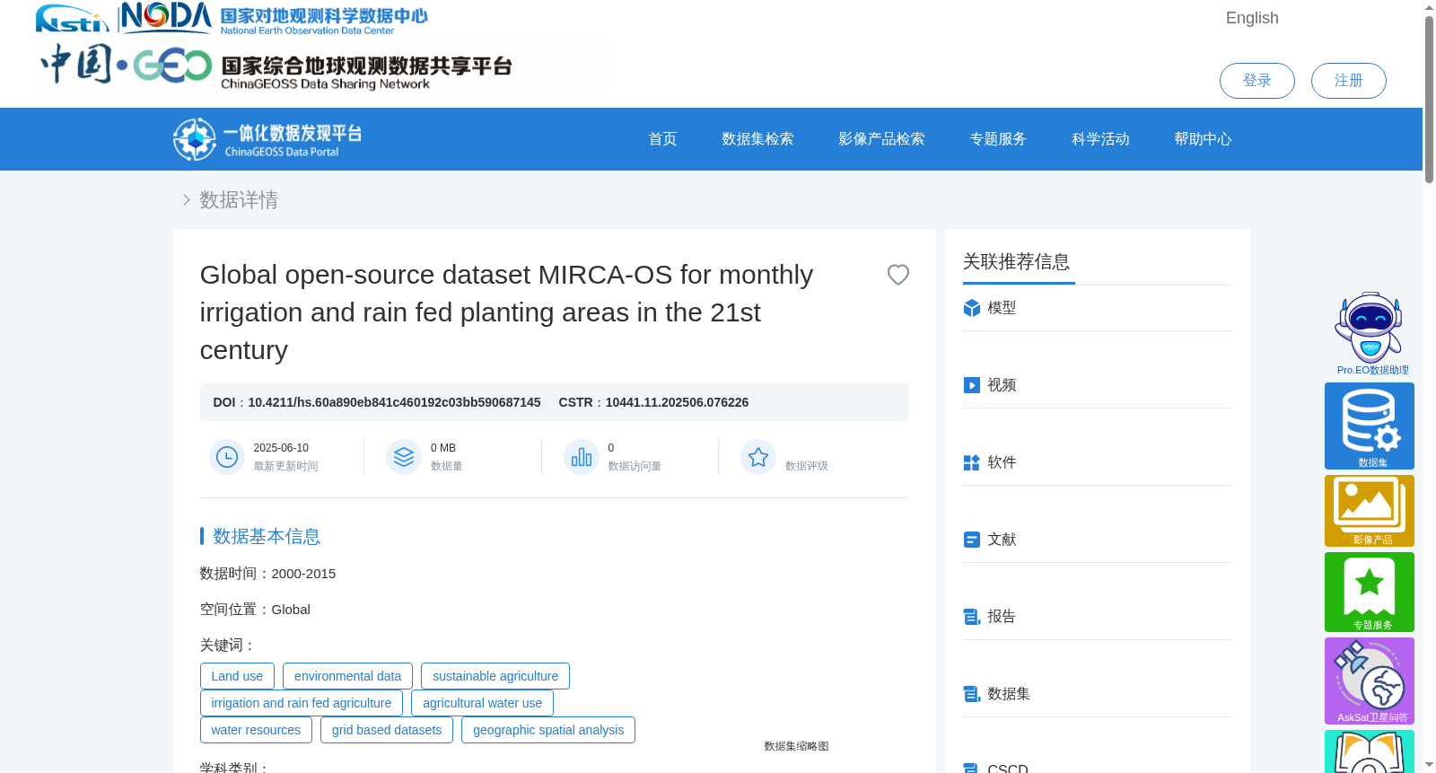
Task: Click the heart favorite icon beside dataset title
Action: (898, 275)
